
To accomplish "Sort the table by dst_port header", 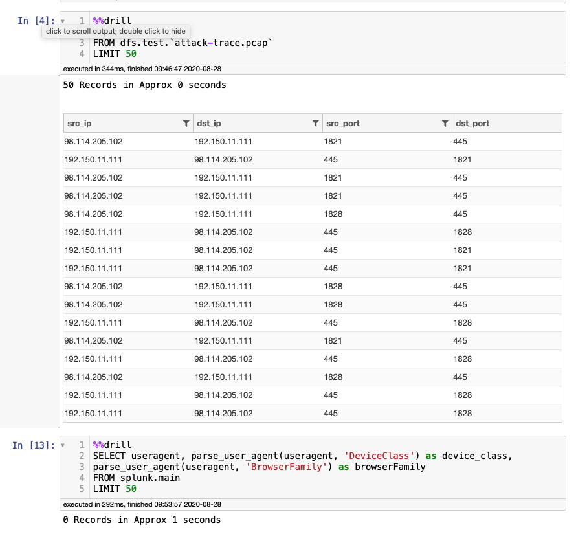I will 472,123.
